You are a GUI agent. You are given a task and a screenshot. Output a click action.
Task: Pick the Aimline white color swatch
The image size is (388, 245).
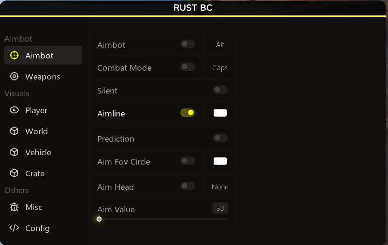pos(220,113)
